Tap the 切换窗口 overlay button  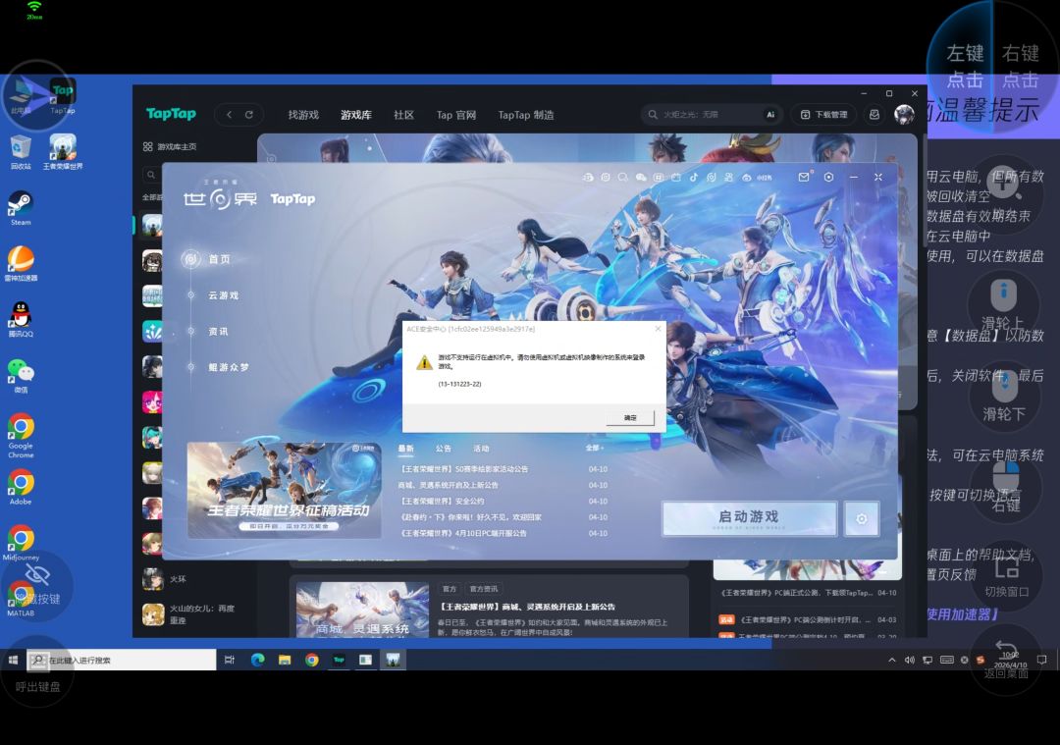pyautogui.click(x=1006, y=576)
